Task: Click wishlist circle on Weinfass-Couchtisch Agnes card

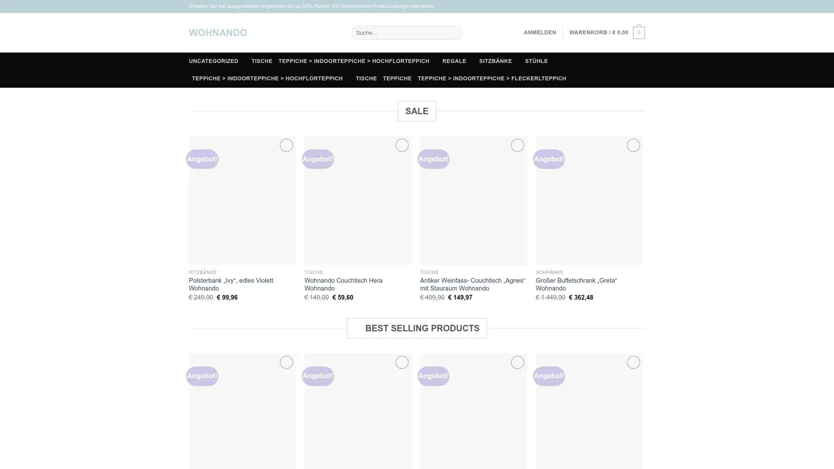Action: click(517, 145)
